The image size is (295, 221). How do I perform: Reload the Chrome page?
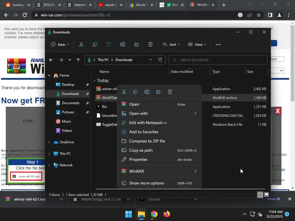click(25, 15)
